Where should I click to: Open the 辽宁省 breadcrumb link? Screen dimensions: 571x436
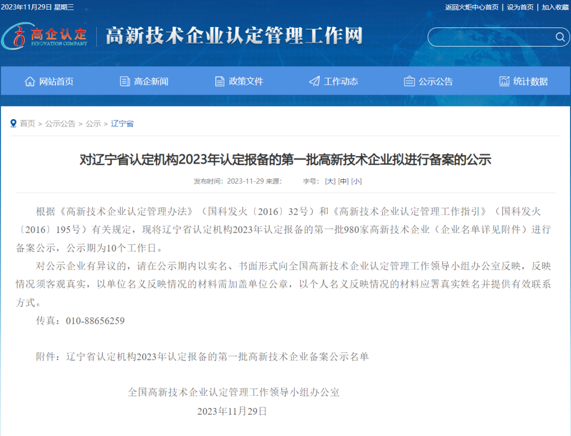122,123
